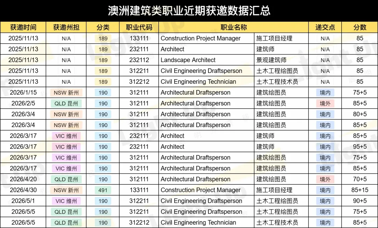Click the Landscape Architect occupation cell
This screenshot has height=228, width=378.
(x=188, y=60)
